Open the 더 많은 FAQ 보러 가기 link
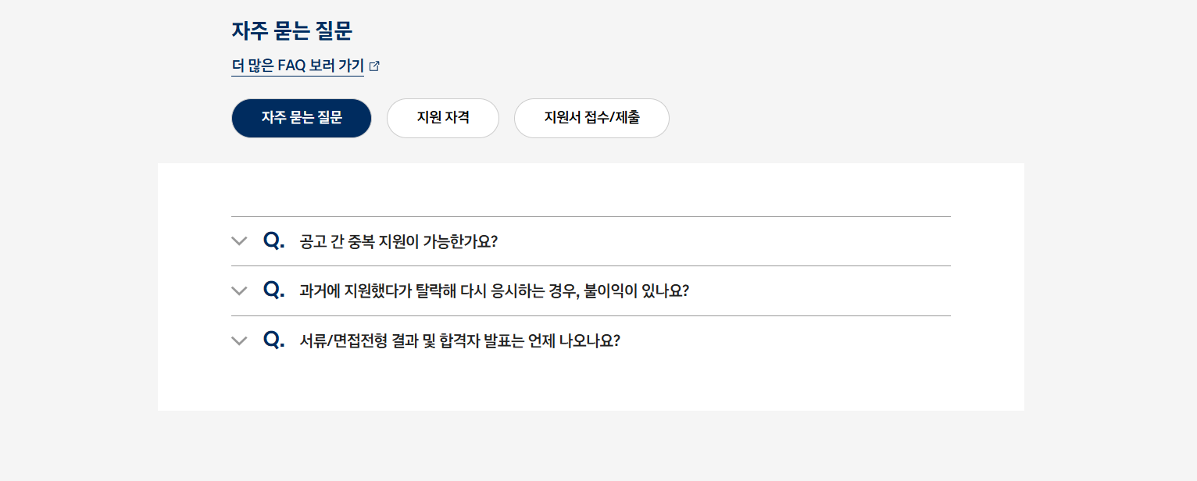Viewport: 1197px width, 481px height. [x=297, y=66]
